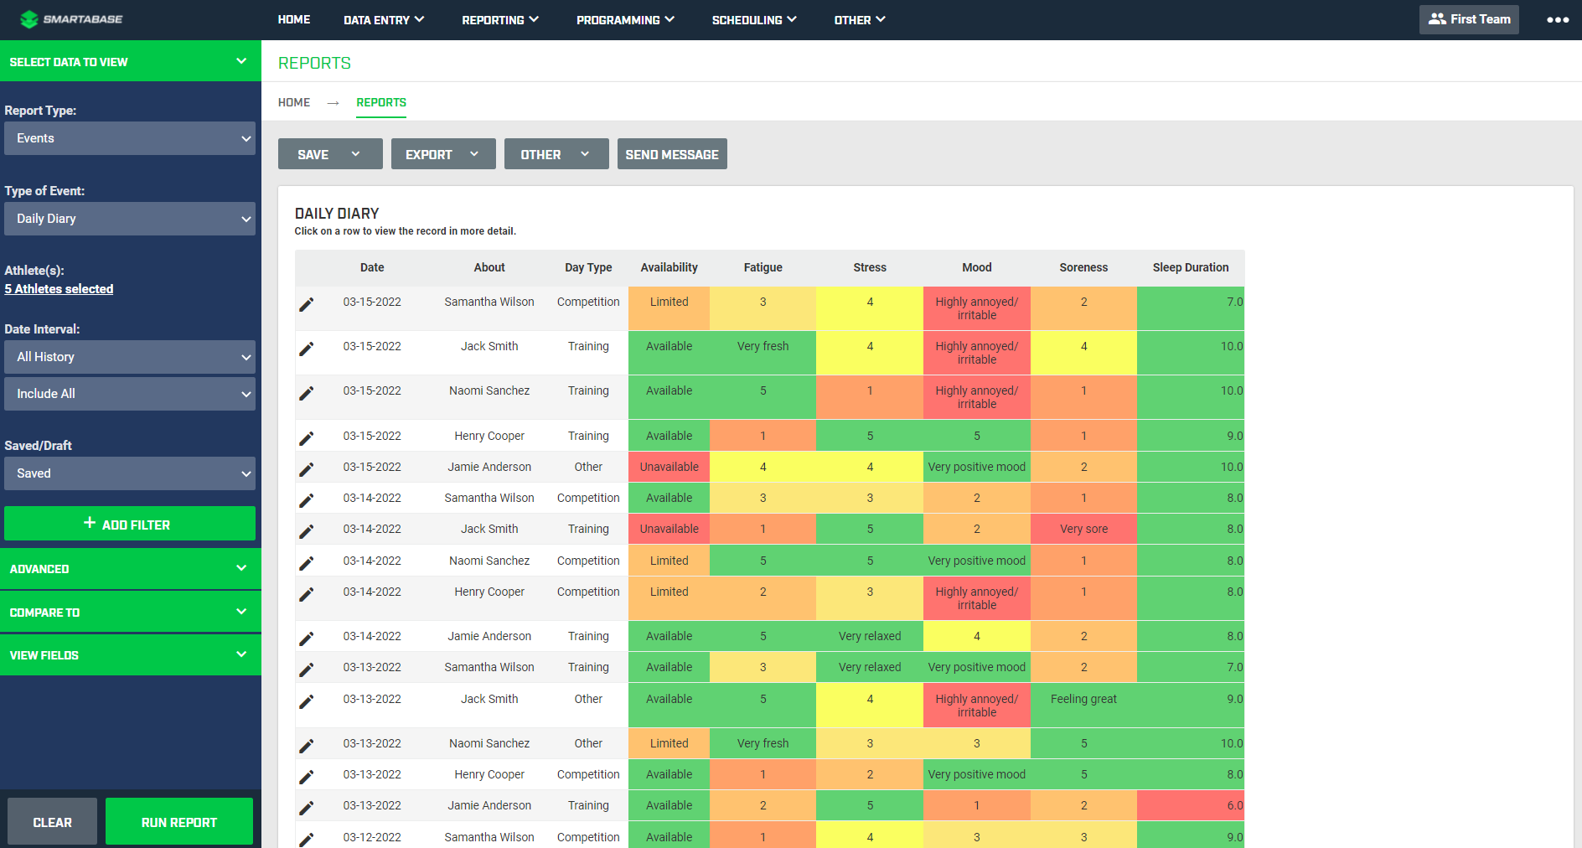Open the Scheduling menu

(752, 19)
